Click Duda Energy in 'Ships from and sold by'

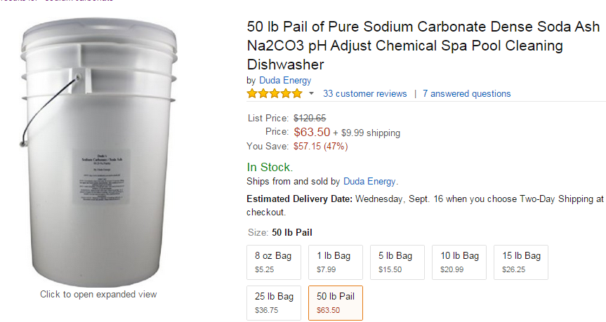point(369,181)
